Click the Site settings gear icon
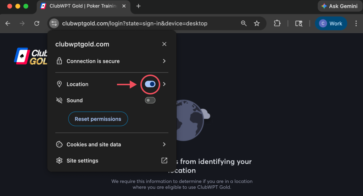 pos(59,160)
